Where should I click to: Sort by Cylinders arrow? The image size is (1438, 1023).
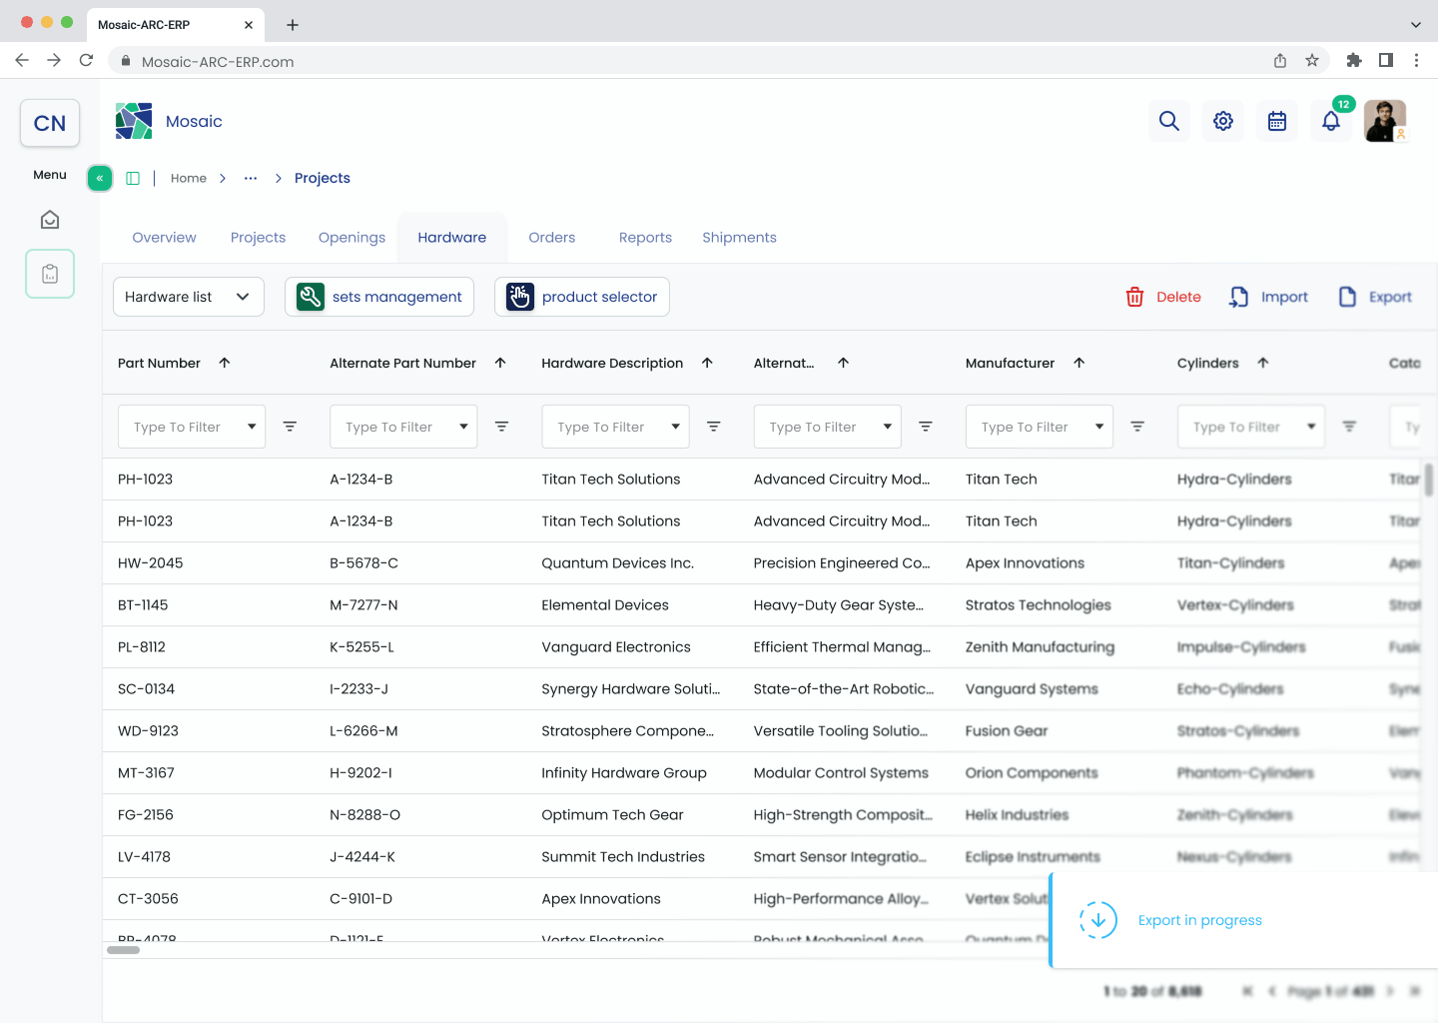point(1263,363)
